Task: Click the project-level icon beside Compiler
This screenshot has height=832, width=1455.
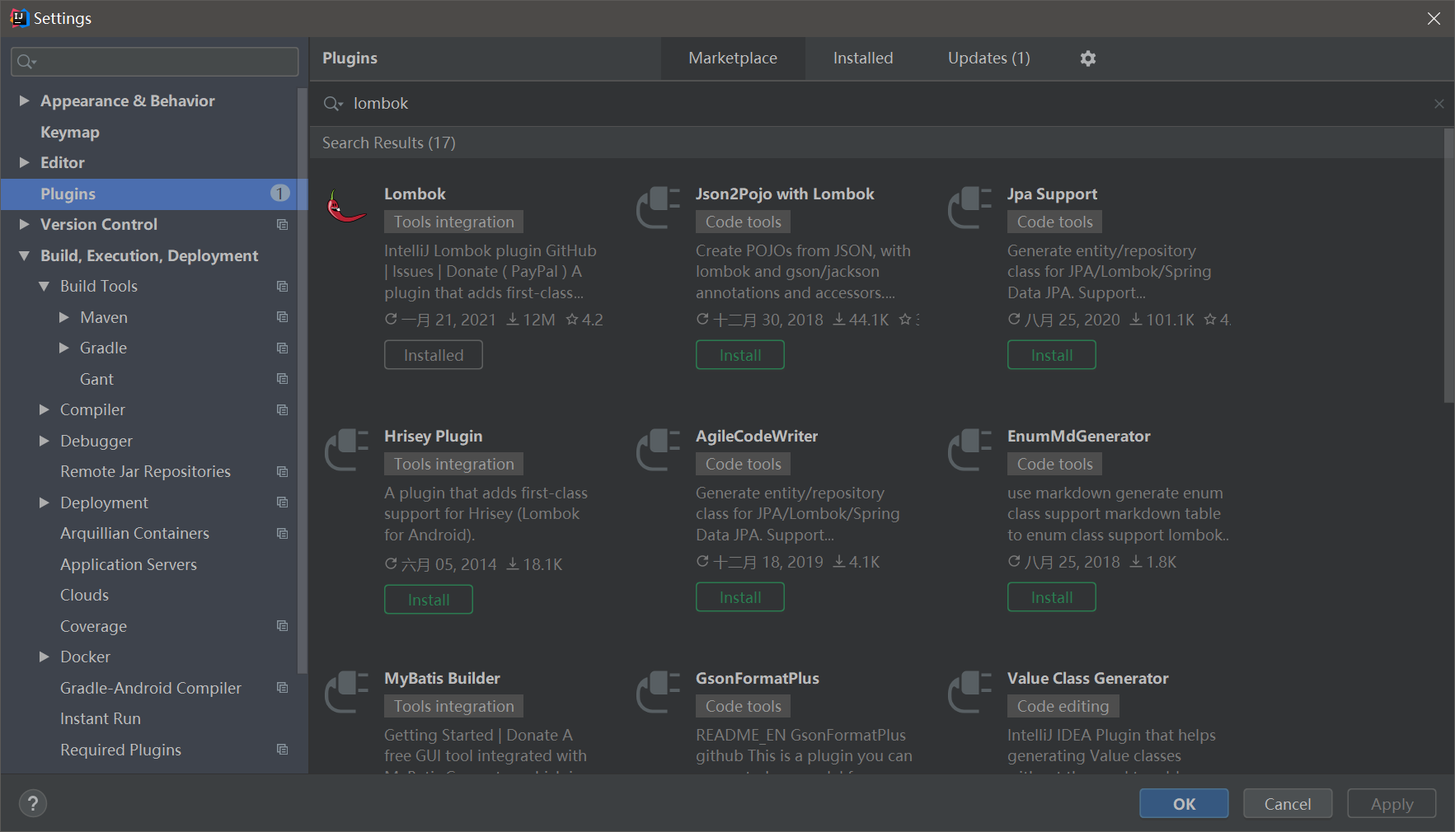Action: coord(282,410)
